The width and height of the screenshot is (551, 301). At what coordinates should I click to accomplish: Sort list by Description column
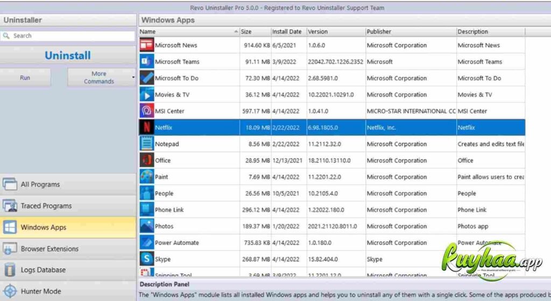tap(491, 32)
